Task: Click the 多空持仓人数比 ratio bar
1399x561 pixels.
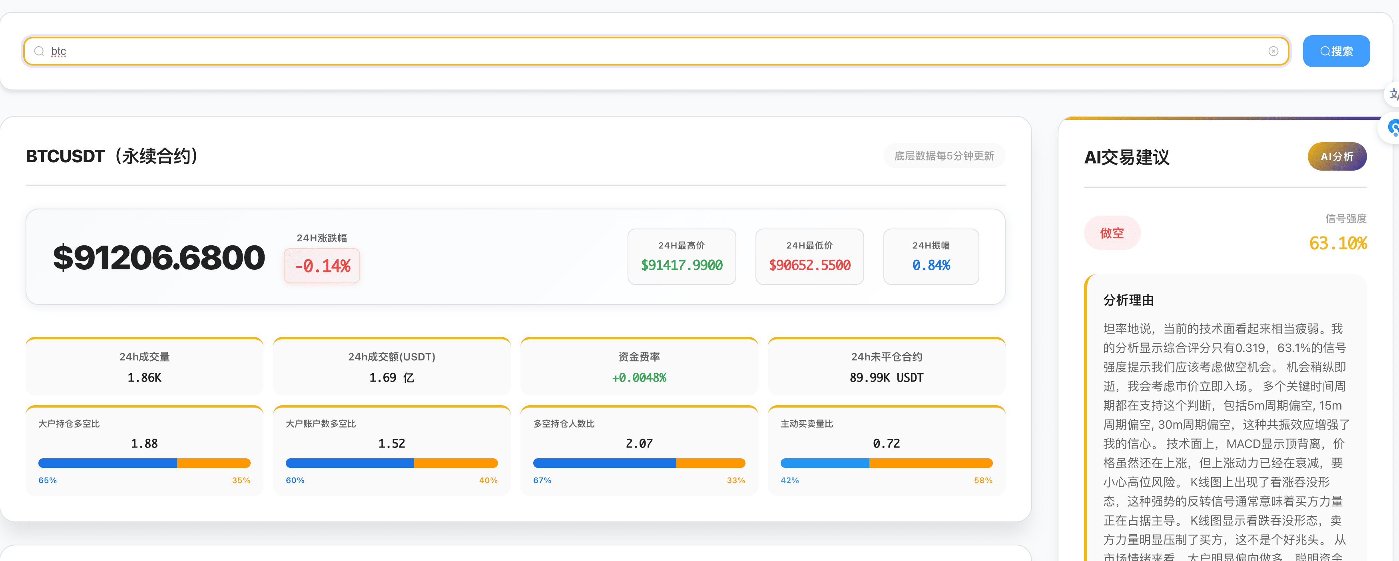Action: (x=639, y=463)
